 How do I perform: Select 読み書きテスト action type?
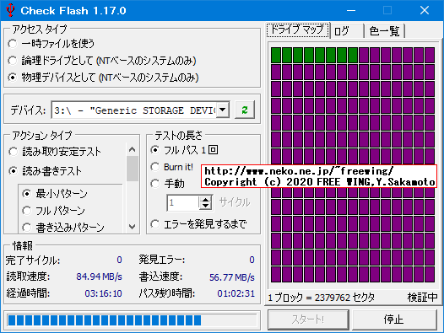point(45,171)
